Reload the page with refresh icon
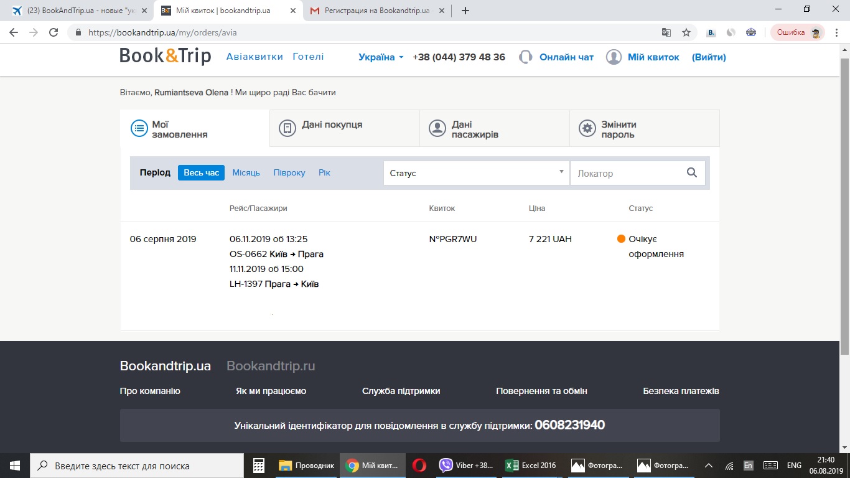The height and width of the screenshot is (478, 850). [54, 32]
